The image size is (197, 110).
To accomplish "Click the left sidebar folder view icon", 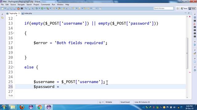I will 2,18.
